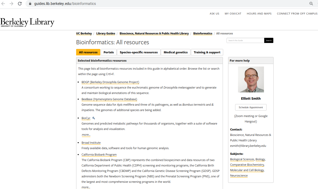Screen dimensions: 318x189
Task: Click the Schedule Appointment button
Action: (x=251, y=107)
